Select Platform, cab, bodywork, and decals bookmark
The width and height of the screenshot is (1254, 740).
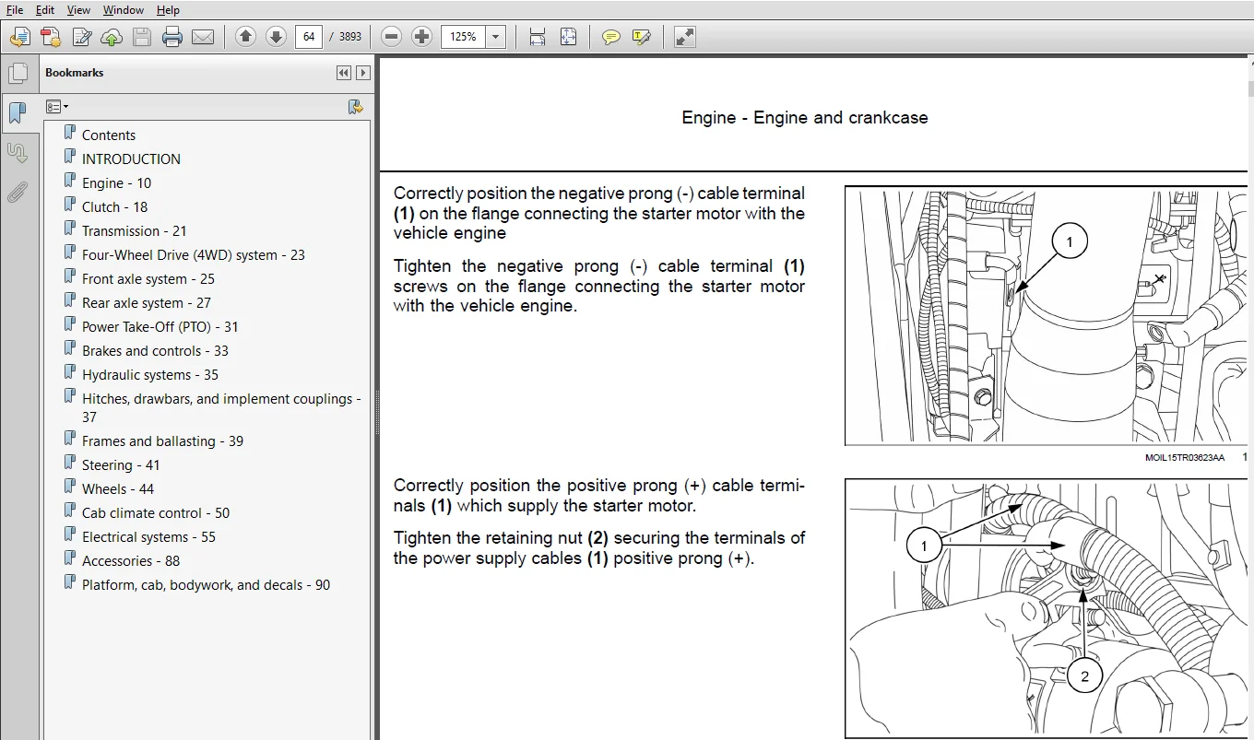click(206, 584)
